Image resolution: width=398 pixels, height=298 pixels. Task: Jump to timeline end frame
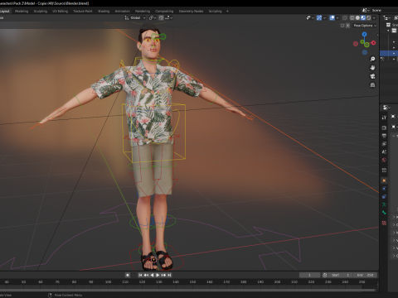coord(169,275)
